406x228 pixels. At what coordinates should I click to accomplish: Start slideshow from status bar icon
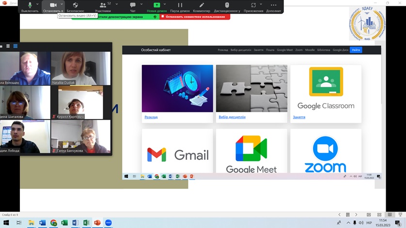pos(400,214)
